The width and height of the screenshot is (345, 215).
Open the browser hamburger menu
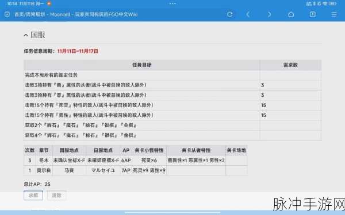click(x=334, y=14)
